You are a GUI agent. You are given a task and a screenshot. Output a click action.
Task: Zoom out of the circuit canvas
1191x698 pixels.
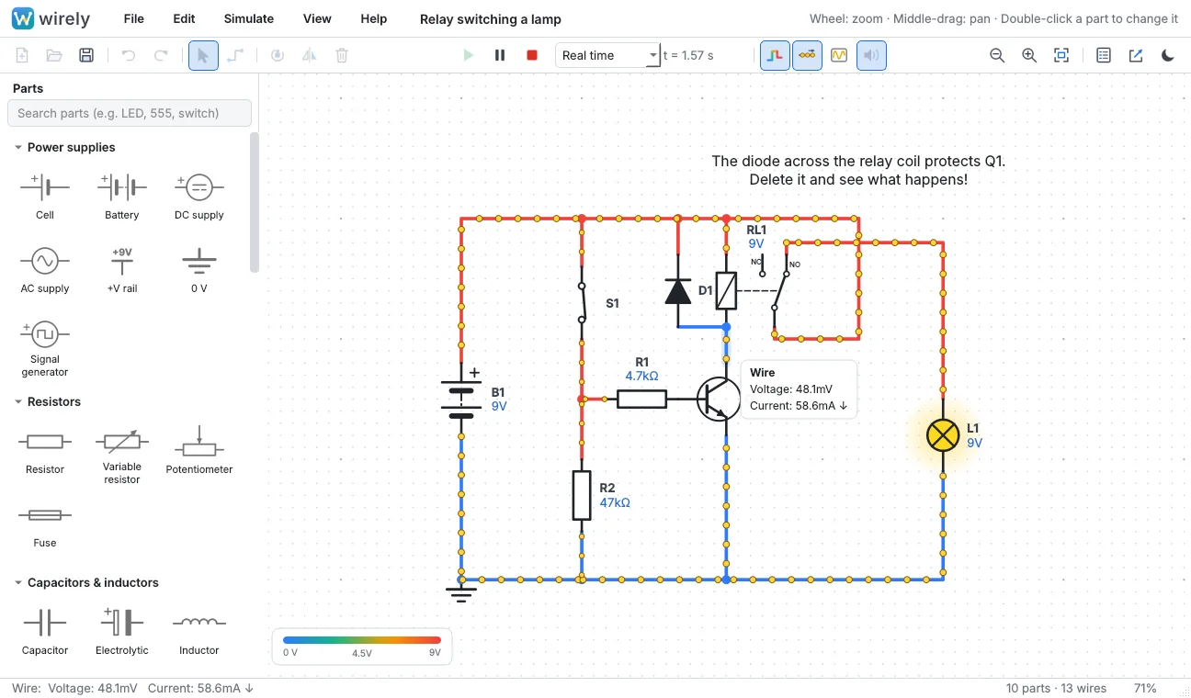[x=997, y=55]
